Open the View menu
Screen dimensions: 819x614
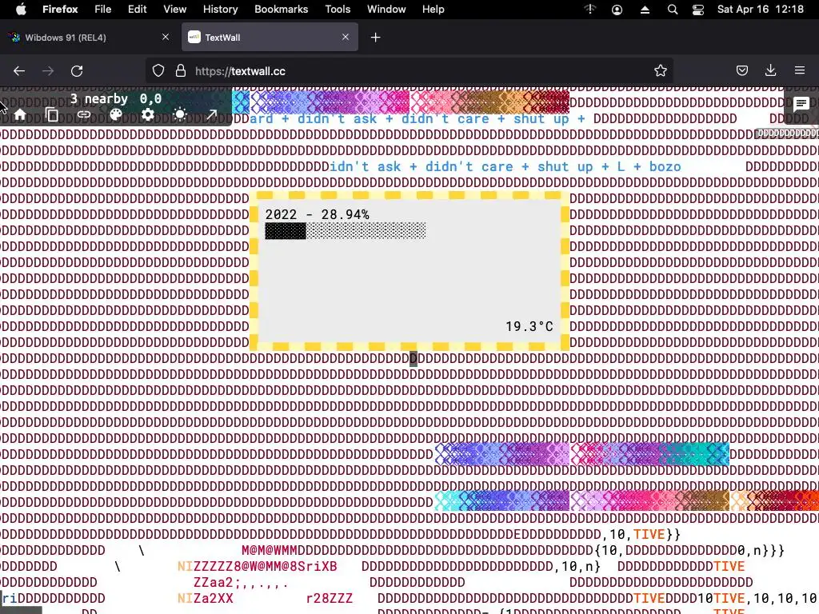tap(174, 10)
